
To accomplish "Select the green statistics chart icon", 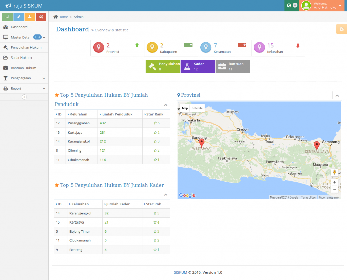I will click(x=7, y=16).
